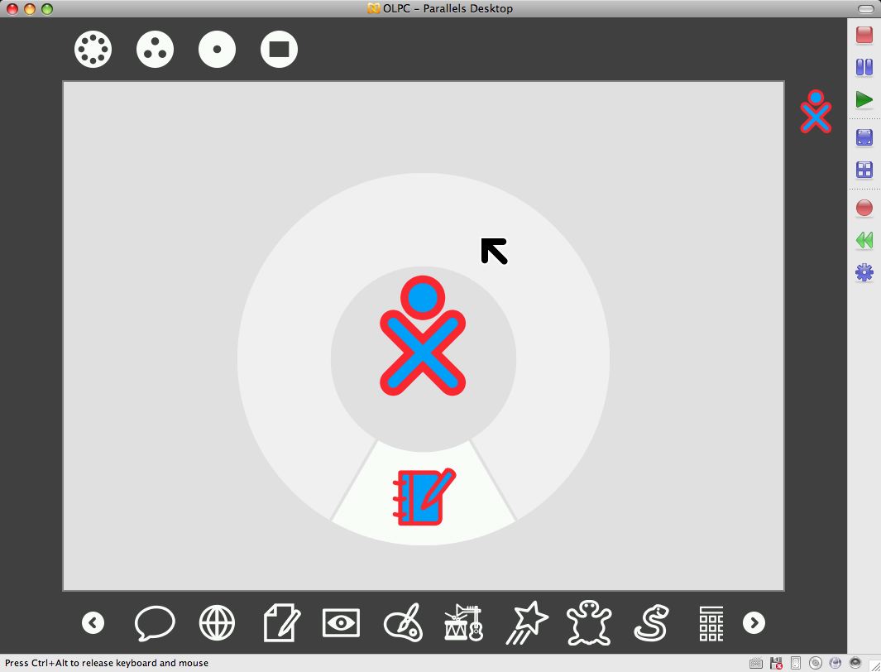This screenshot has width=881, height=672.
Task: Click the running Journal notebook in the ring
Action: coord(424,497)
